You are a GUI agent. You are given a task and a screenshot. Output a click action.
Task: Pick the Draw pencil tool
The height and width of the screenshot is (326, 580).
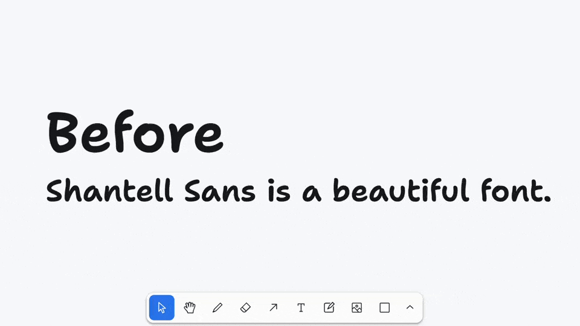[x=217, y=307]
